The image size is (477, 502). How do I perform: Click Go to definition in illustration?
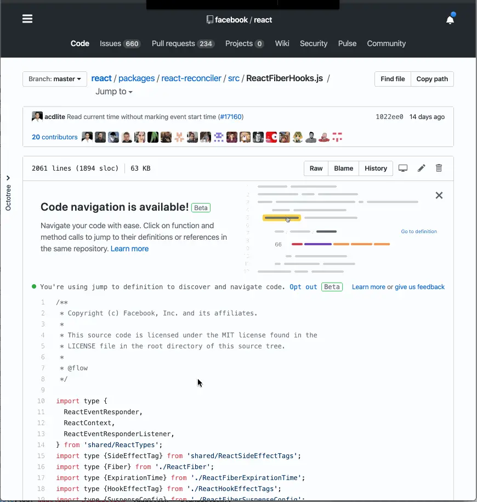[x=419, y=232]
